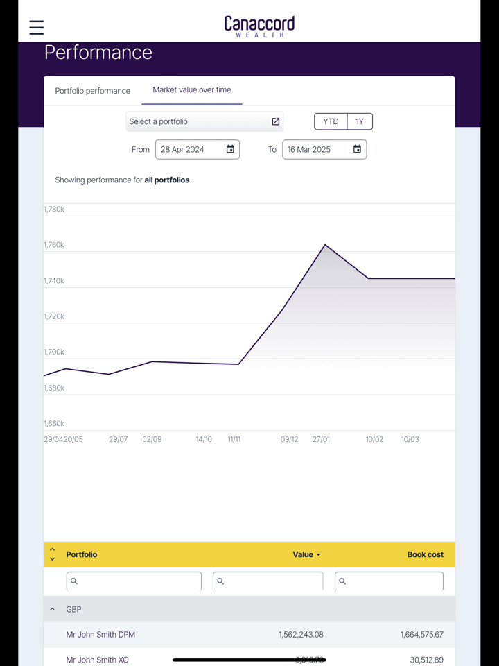Image resolution: width=499 pixels, height=666 pixels.
Task: Open the hamburger navigation menu
Action: [37, 27]
